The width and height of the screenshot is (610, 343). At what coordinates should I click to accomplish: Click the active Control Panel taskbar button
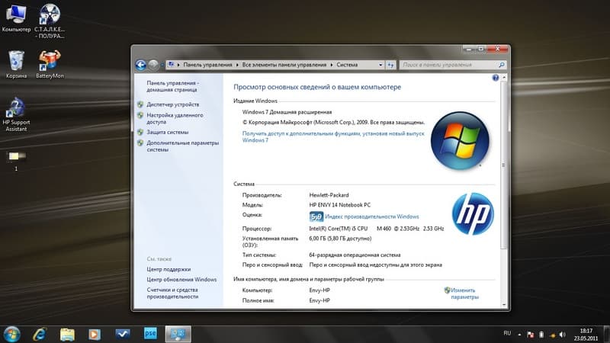178,334
